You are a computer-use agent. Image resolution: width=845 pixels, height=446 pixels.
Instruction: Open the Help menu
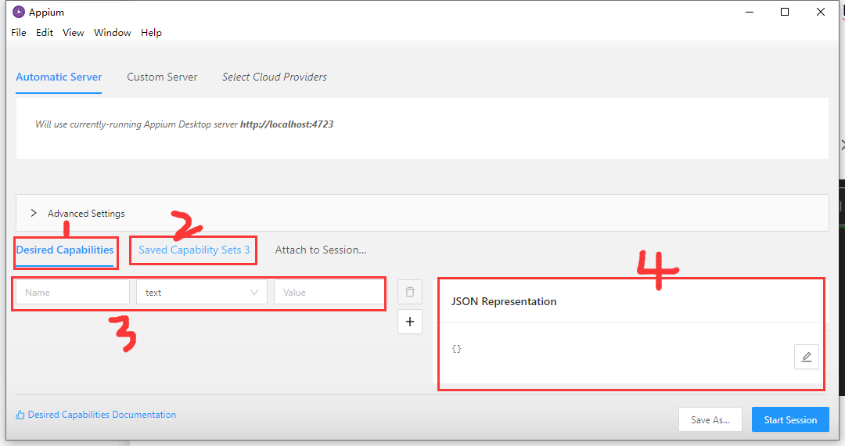[x=152, y=32]
